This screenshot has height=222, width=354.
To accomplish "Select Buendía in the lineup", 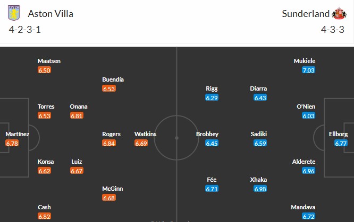I will [x=113, y=79].
